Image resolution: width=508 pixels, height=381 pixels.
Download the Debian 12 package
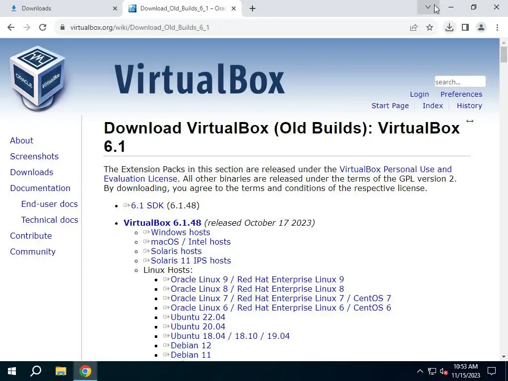(x=191, y=345)
